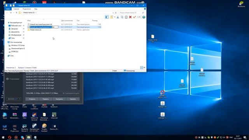Select folder Новая папка (2) in file list

[x=35, y=30]
